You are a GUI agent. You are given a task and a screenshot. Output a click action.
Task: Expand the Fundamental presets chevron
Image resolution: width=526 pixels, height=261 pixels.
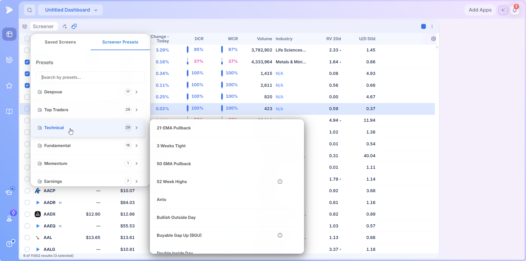point(136,146)
